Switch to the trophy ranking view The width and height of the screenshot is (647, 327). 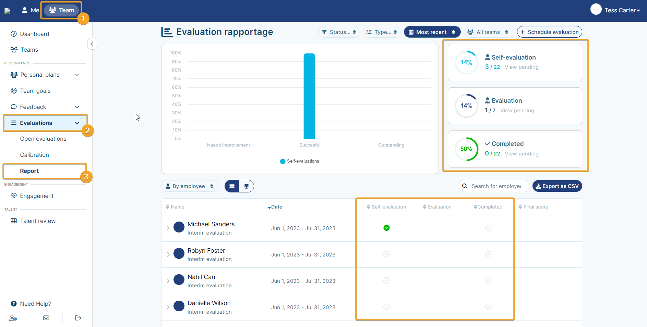click(x=247, y=186)
